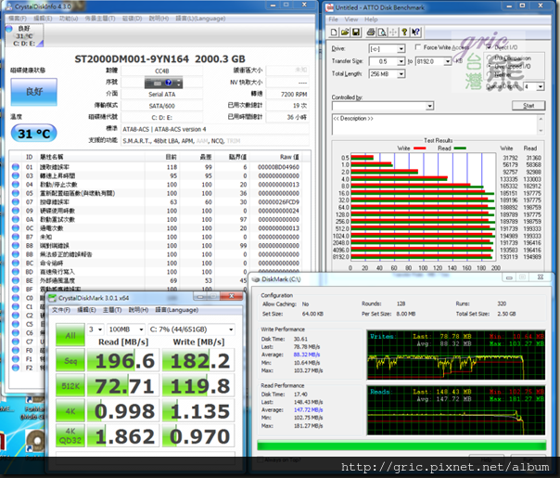Open the 語言(Language) menu in CrystalDiskMark
This screenshot has height=478, width=560.
click(177, 310)
